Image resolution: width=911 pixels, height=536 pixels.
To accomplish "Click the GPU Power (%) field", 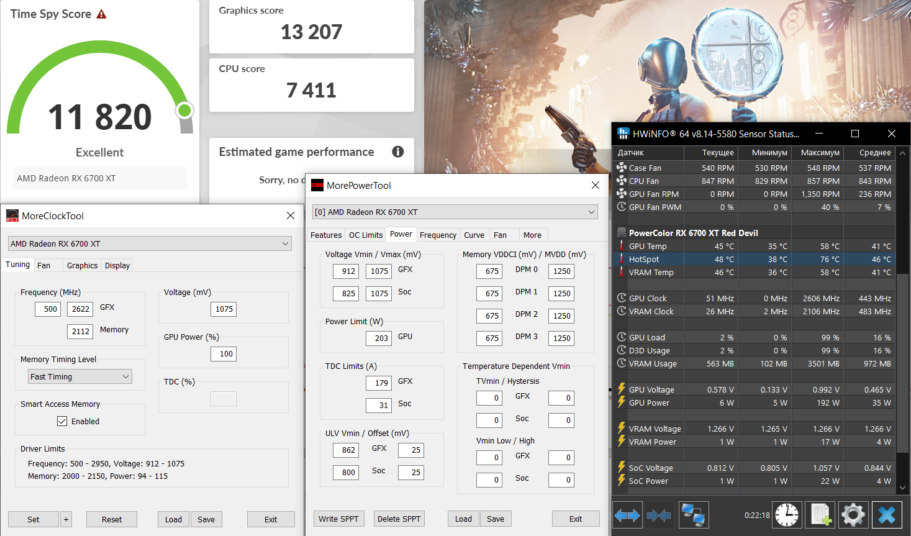I will tap(224, 353).
